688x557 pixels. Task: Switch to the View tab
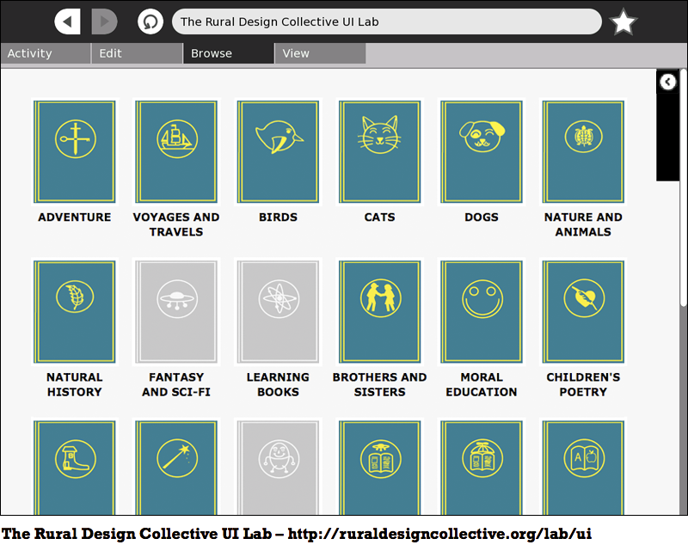[320, 53]
